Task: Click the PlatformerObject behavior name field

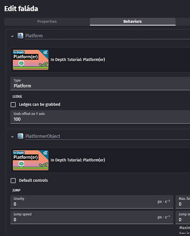Action: pos(107,136)
